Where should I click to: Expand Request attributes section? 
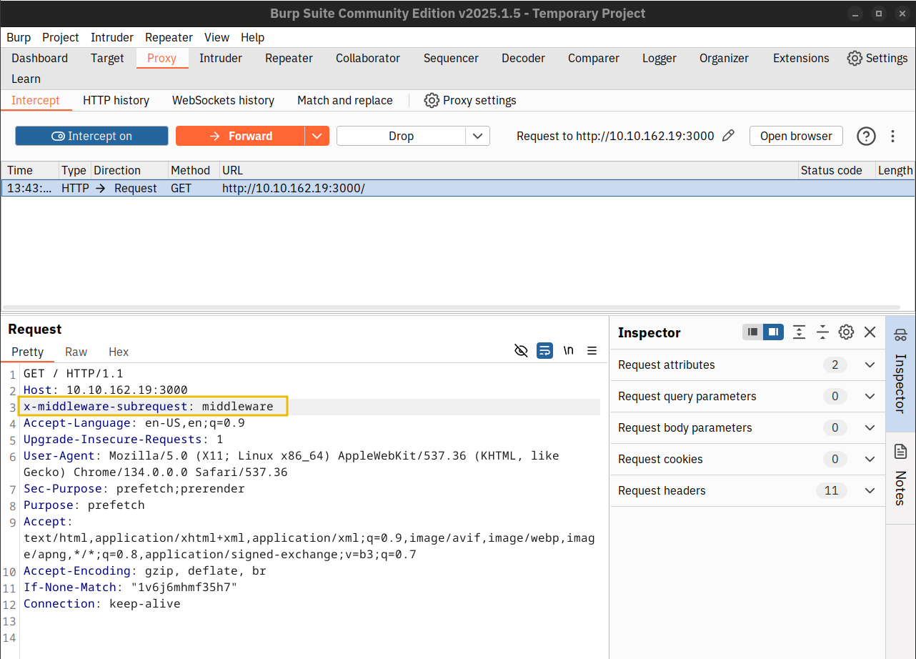pos(748,365)
